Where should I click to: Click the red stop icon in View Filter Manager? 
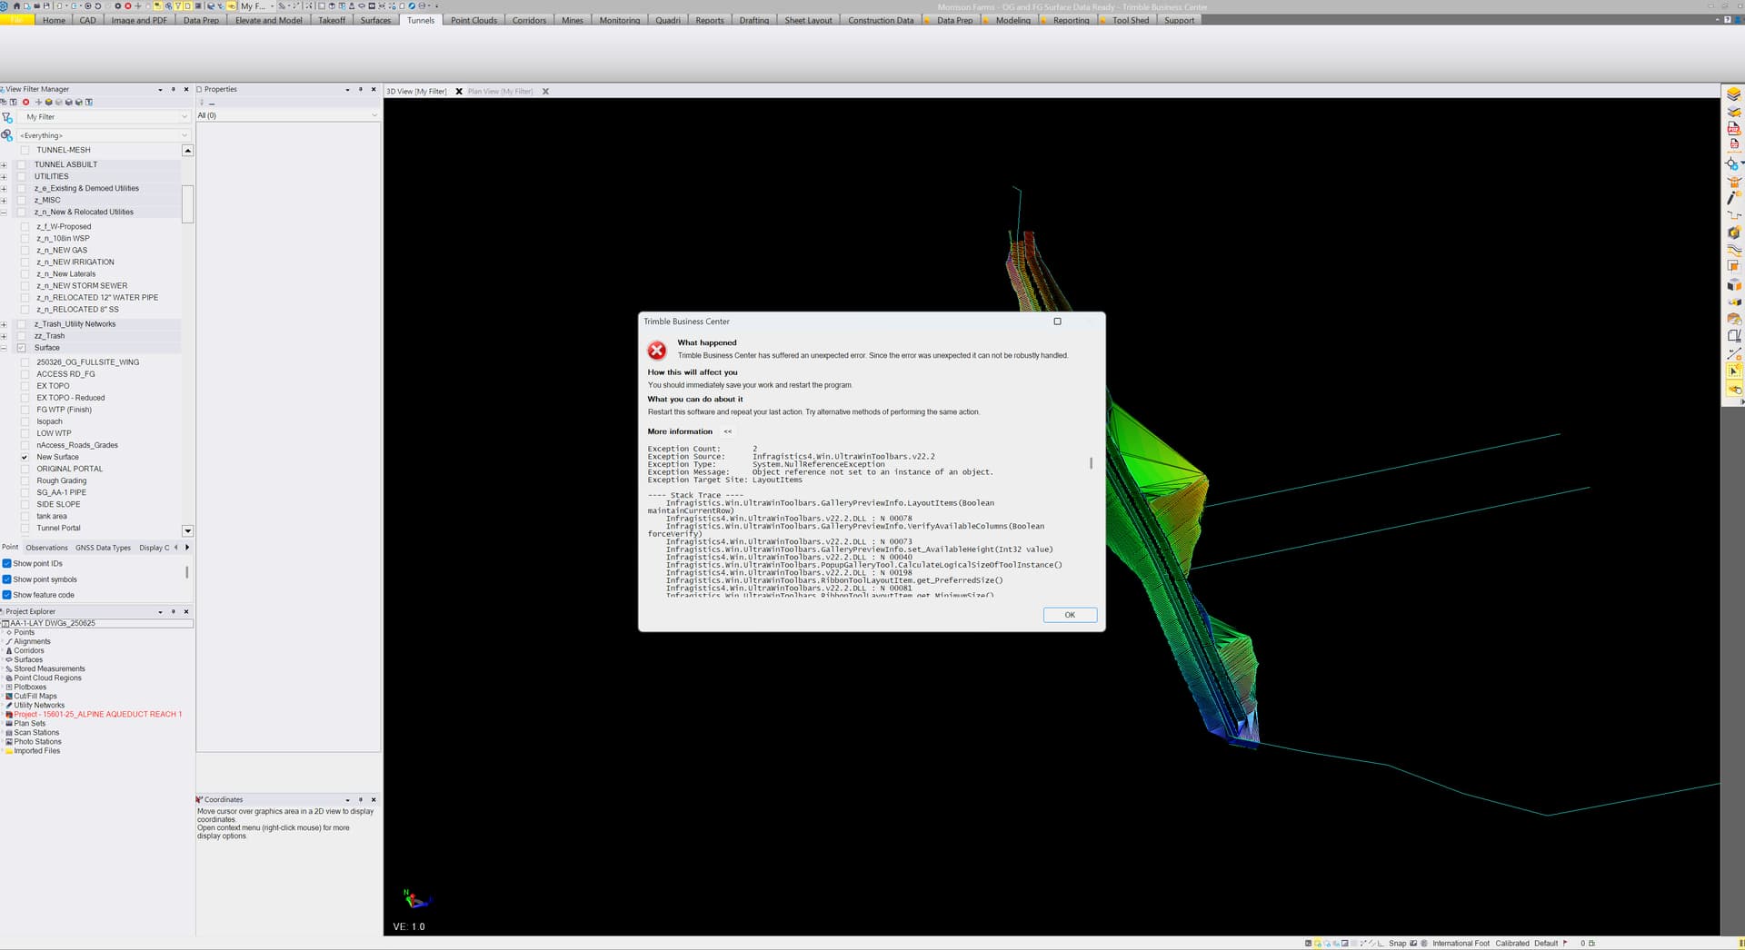25,103
